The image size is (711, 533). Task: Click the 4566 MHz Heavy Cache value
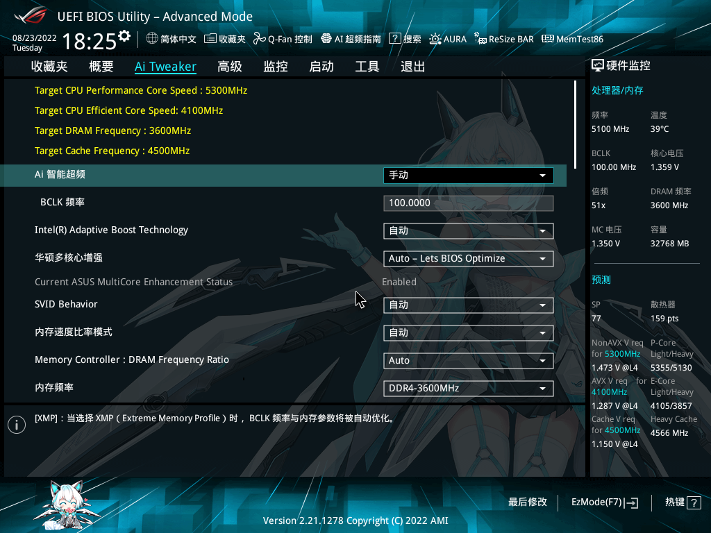click(x=669, y=433)
